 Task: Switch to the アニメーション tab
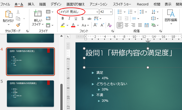coord(98,4)
